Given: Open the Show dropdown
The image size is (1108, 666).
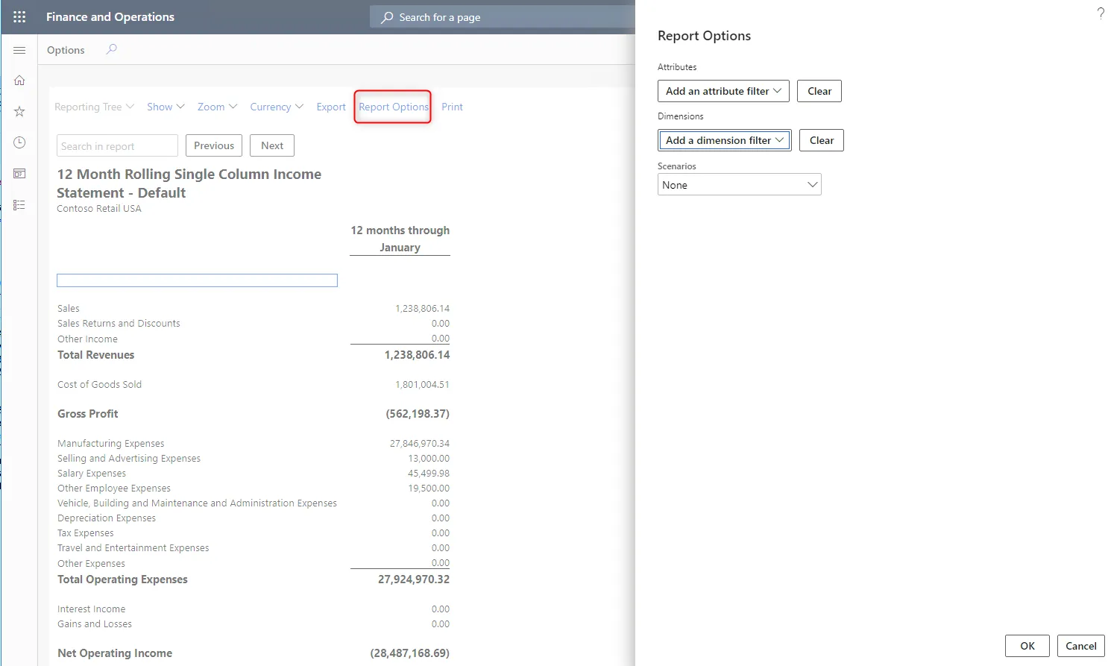Looking at the screenshot, I should [x=165, y=107].
